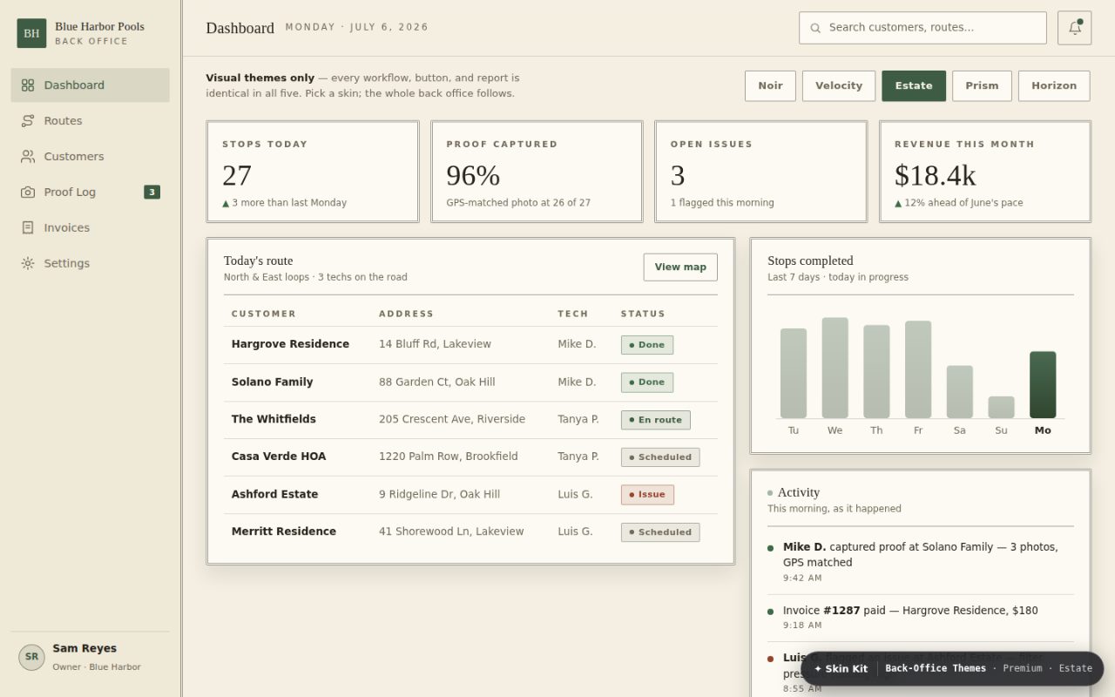Click the search magnifier icon

tap(815, 28)
